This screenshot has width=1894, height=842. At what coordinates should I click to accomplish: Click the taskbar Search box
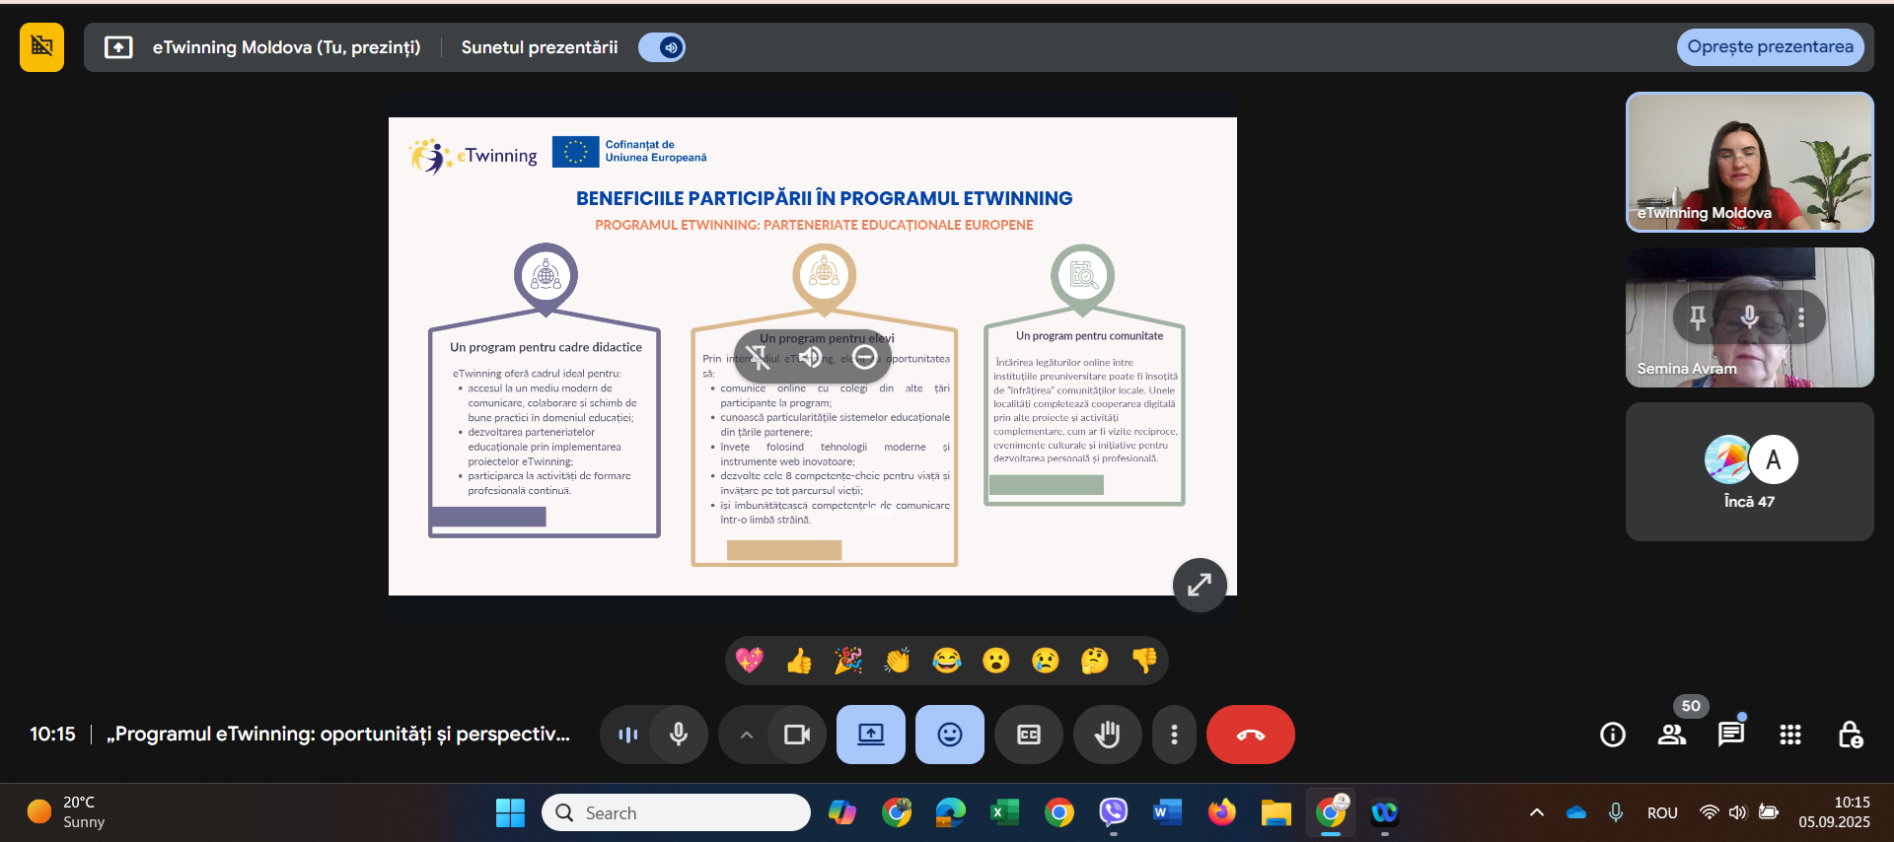[676, 812]
